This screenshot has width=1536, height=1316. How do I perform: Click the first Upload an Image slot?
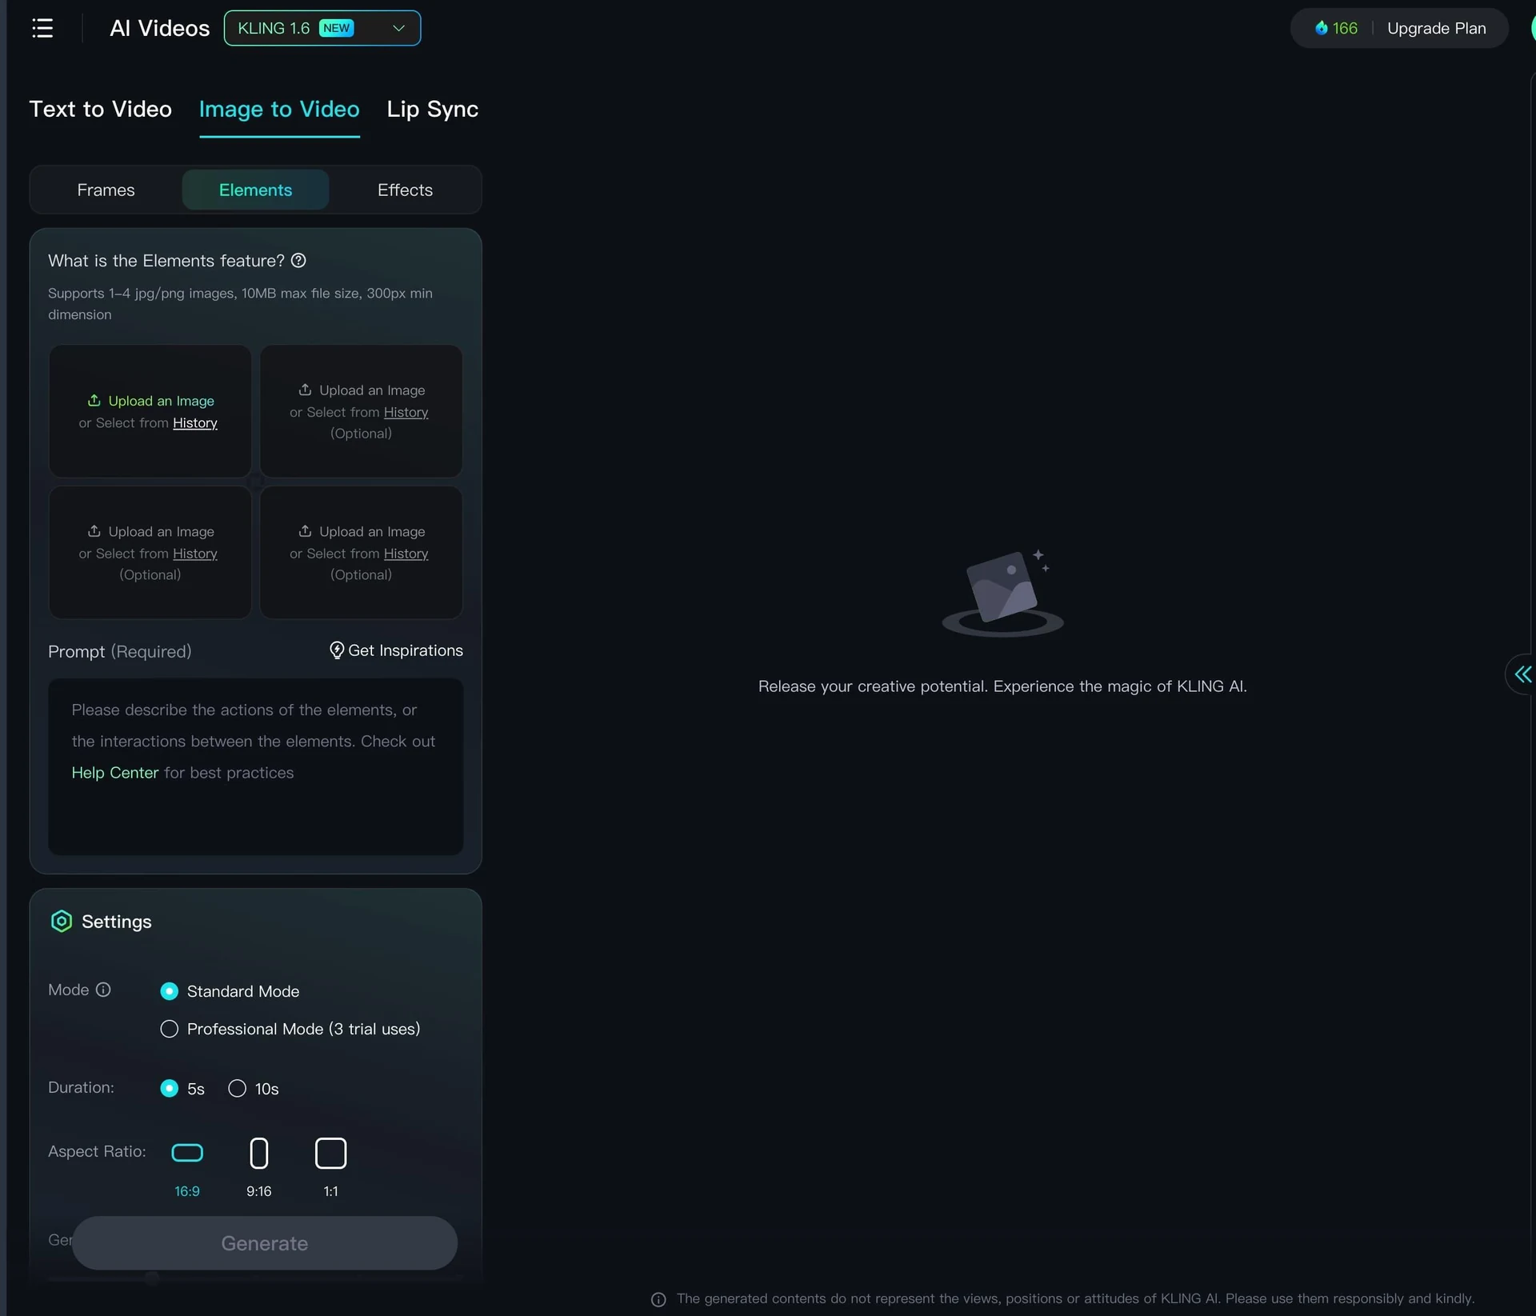pyautogui.click(x=150, y=411)
